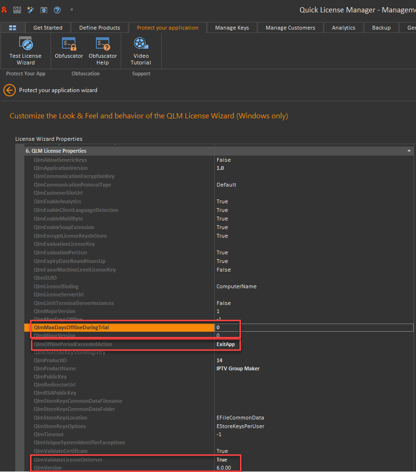Select the QlmLicenseServerUrl property
The width and height of the screenshot is (416, 472).
[x=59, y=294]
